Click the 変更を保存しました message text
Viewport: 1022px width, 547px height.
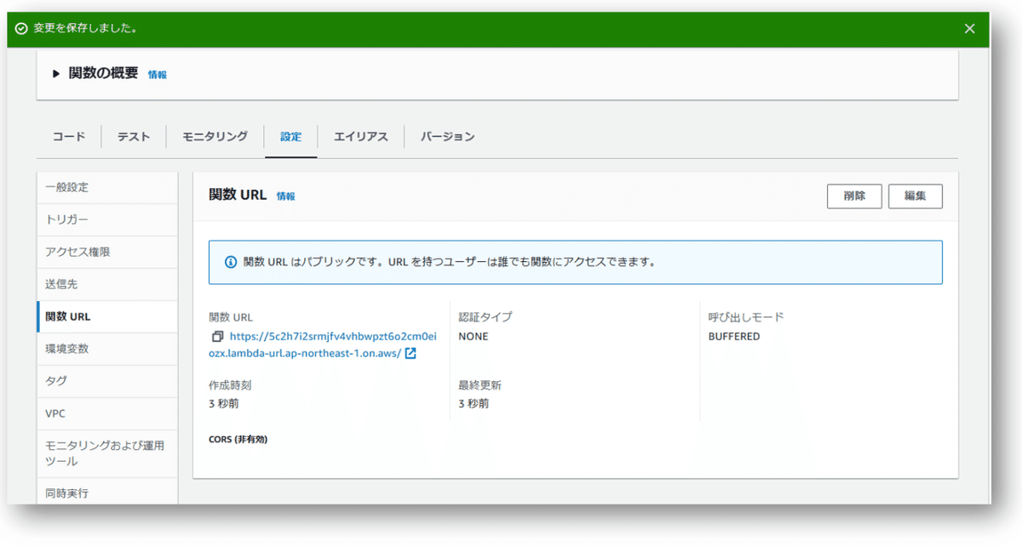(85, 28)
